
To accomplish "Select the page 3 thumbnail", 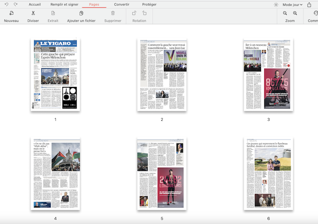I will pos(268,75).
